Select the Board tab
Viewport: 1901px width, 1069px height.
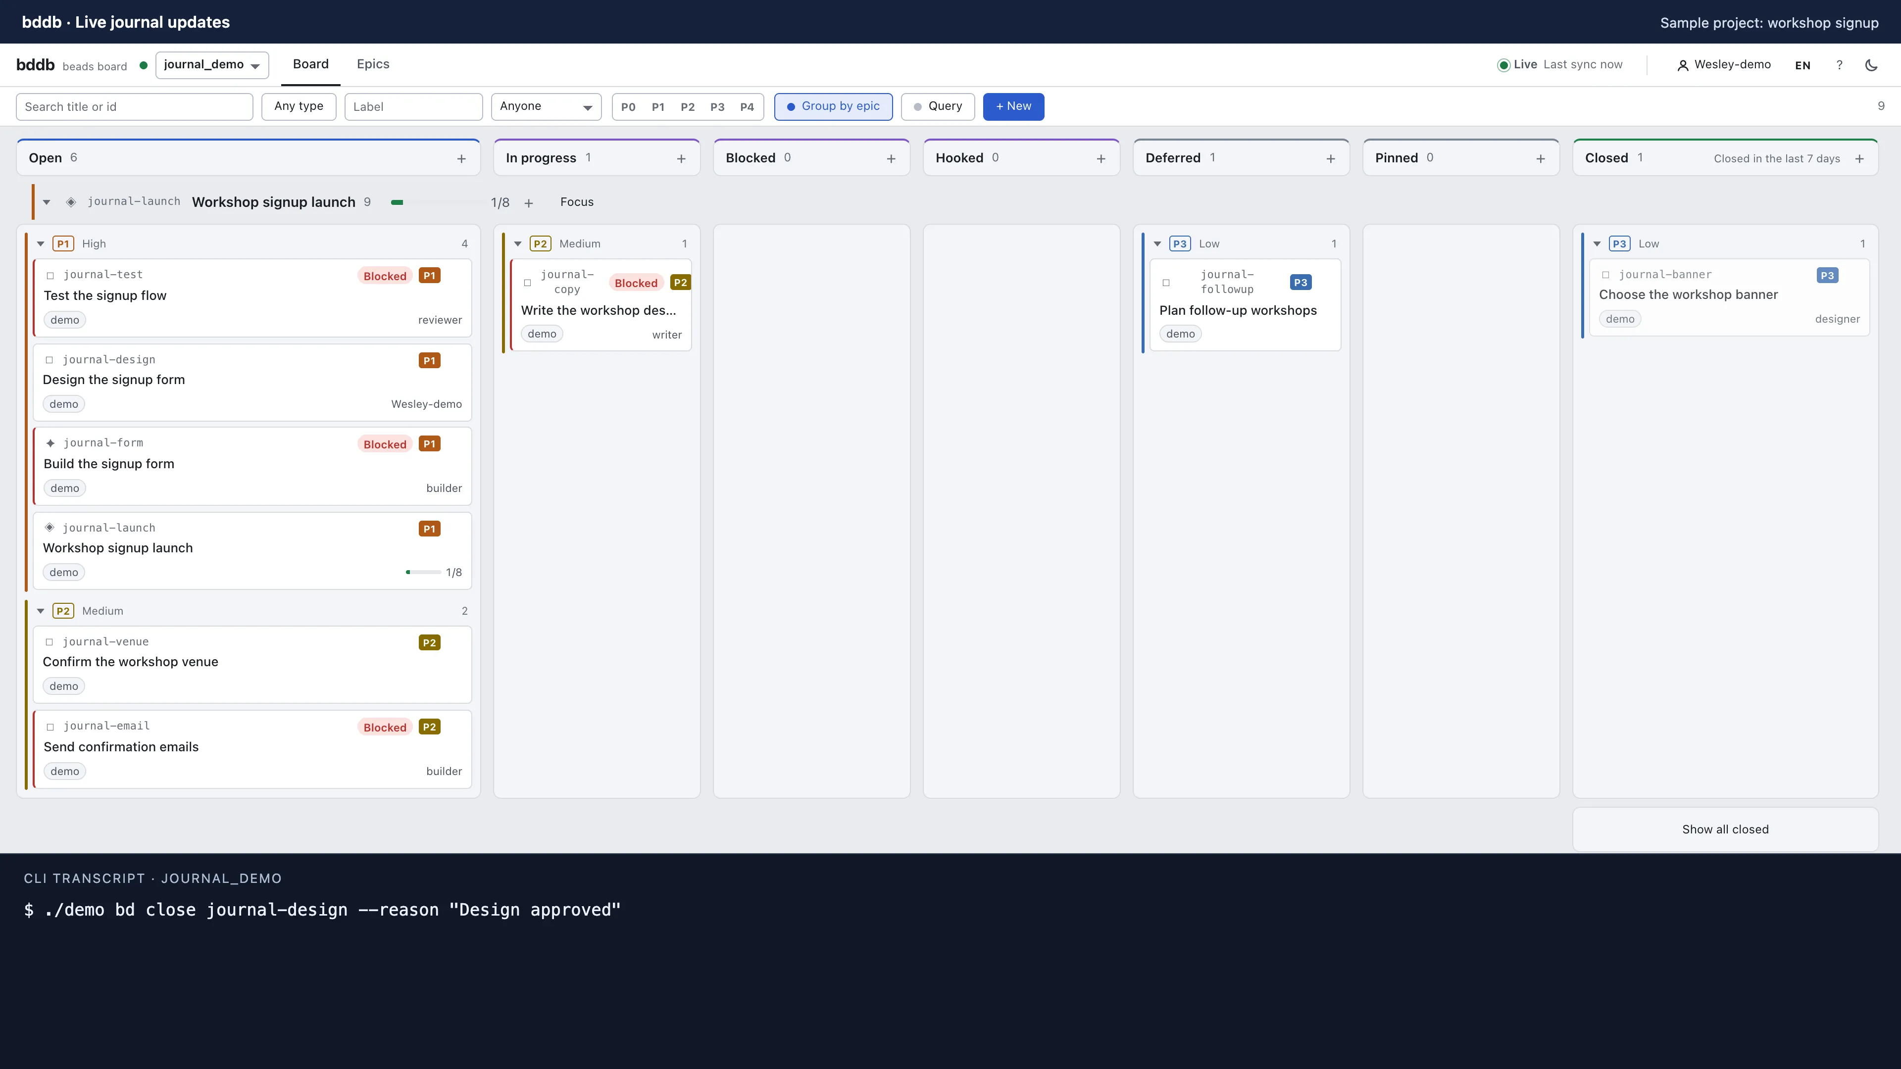311,64
